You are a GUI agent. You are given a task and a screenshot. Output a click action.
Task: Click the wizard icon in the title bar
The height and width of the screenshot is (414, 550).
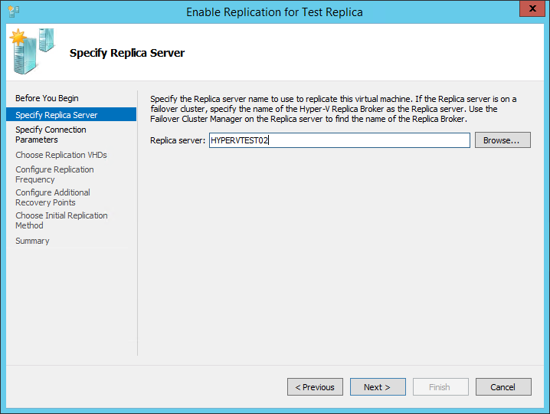tap(13, 11)
